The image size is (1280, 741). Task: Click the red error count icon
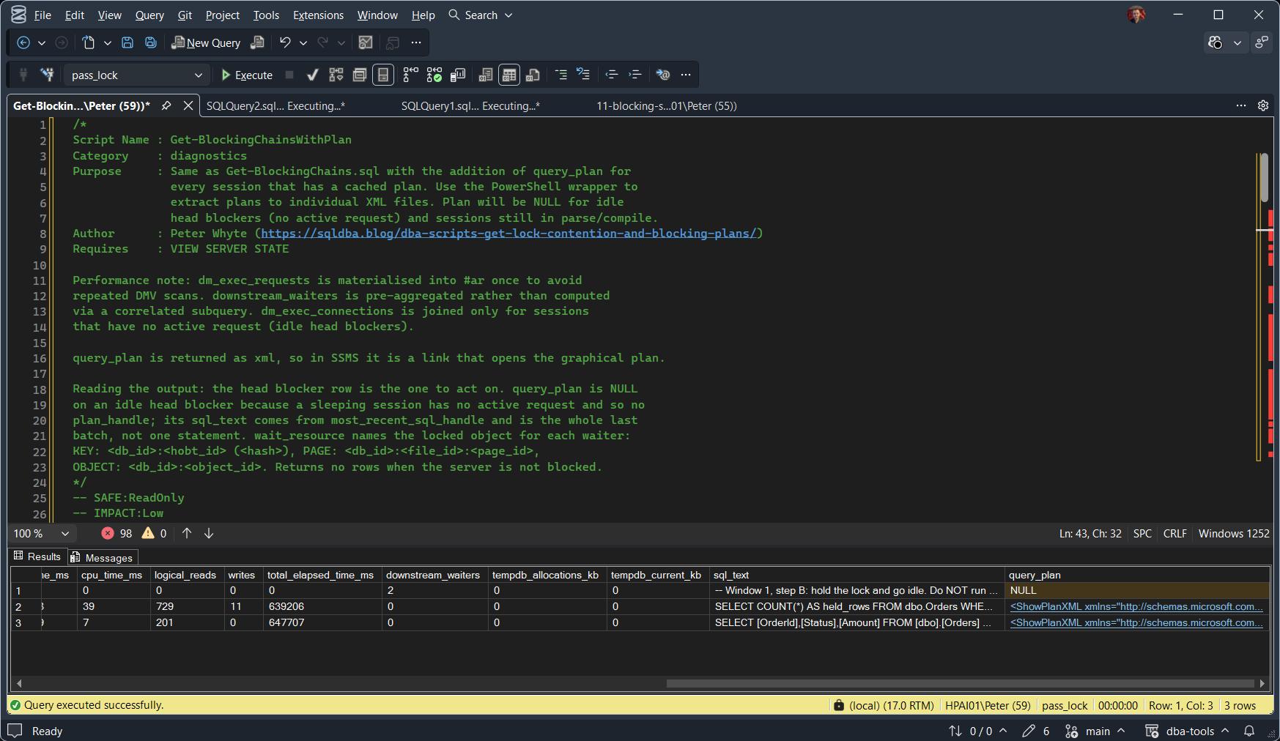click(x=108, y=533)
